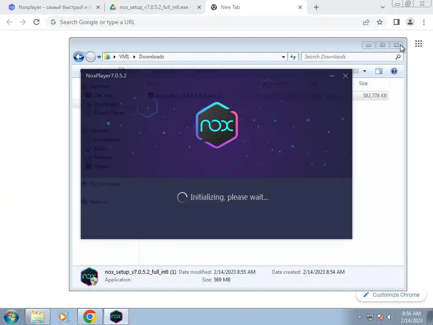The height and width of the screenshot is (325, 433).
Task: Switch to Chrome from the taskbar
Action: pyautogui.click(x=90, y=317)
